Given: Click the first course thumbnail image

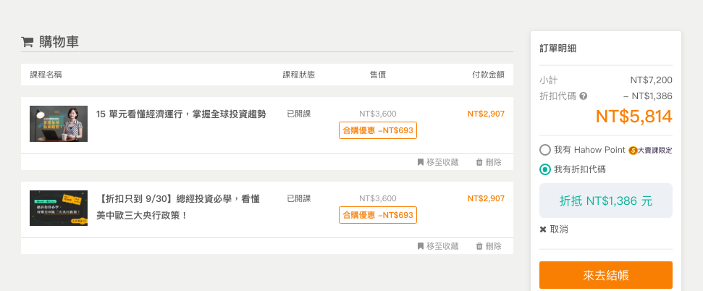Looking at the screenshot, I should pyautogui.click(x=59, y=124).
